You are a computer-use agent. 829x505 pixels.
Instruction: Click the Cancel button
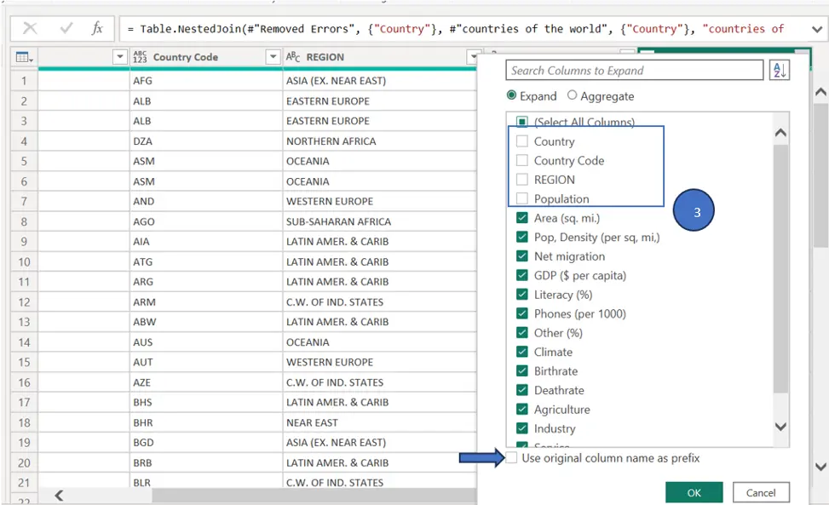click(x=761, y=492)
